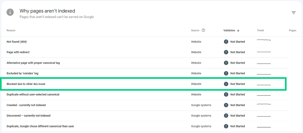Select Blocked due to other 4xx issue

[144, 84]
